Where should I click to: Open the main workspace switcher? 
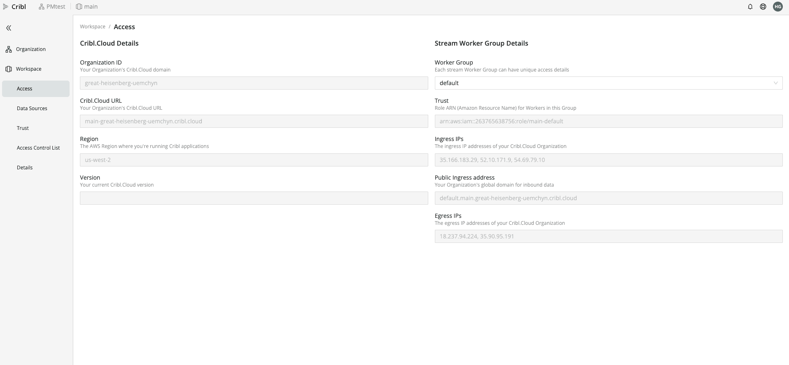(x=87, y=7)
